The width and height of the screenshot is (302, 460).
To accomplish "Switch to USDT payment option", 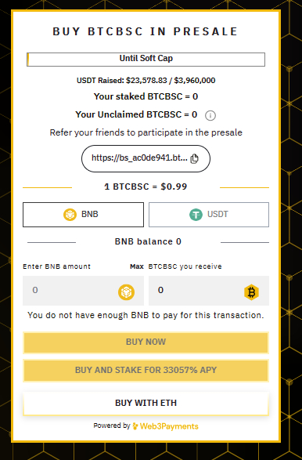I will [209, 215].
